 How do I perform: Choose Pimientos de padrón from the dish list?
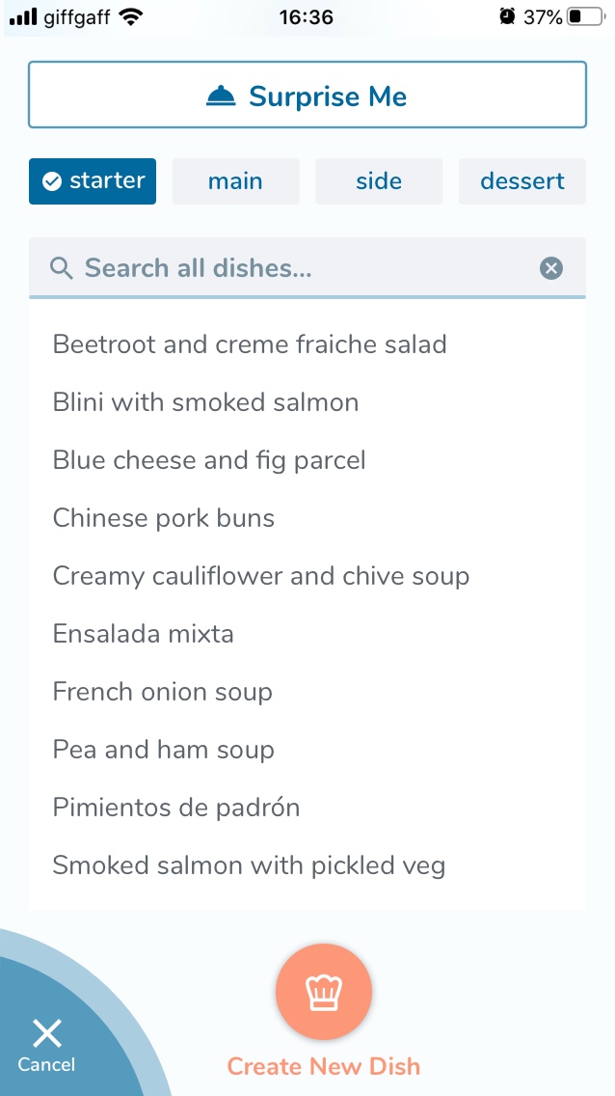click(176, 808)
